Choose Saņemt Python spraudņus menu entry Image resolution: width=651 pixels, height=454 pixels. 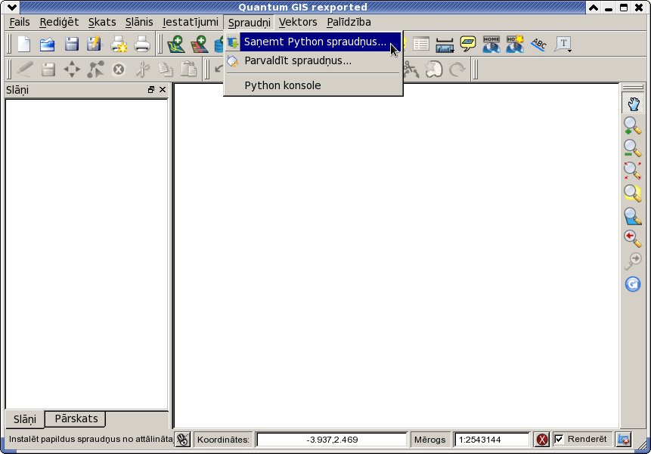tap(314, 42)
